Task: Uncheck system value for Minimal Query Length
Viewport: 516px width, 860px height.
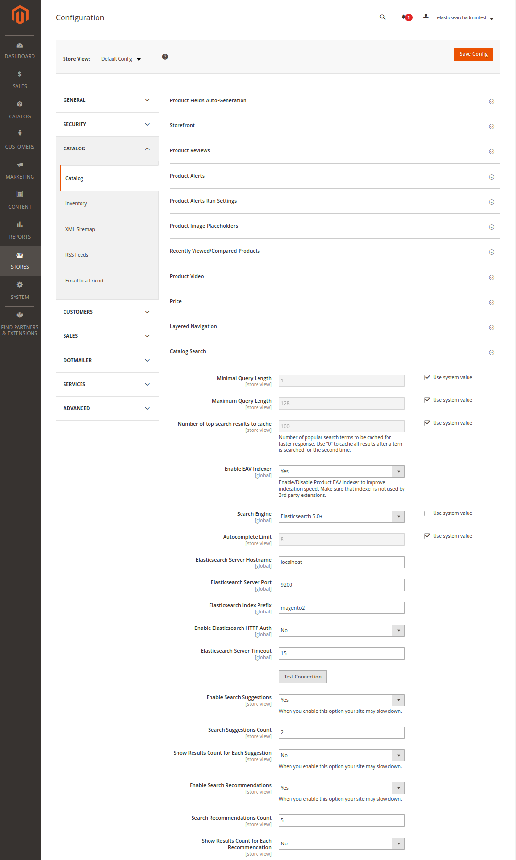Action: pyautogui.click(x=427, y=377)
